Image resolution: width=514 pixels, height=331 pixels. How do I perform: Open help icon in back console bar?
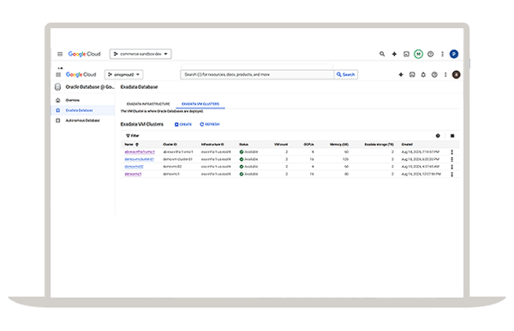pos(431,54)
